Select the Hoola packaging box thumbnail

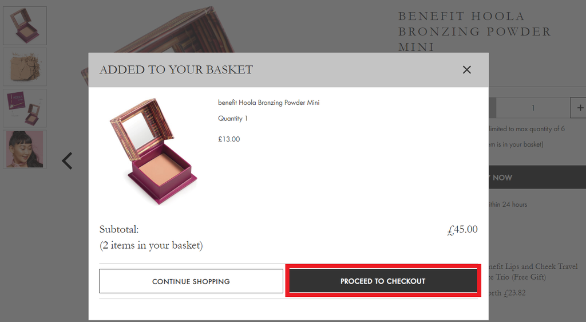(x=25, y=108)
